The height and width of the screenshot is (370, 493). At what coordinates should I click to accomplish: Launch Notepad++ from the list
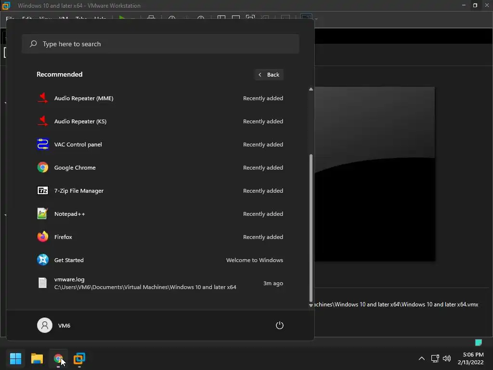pyautogui.click(x=160, y=214)
